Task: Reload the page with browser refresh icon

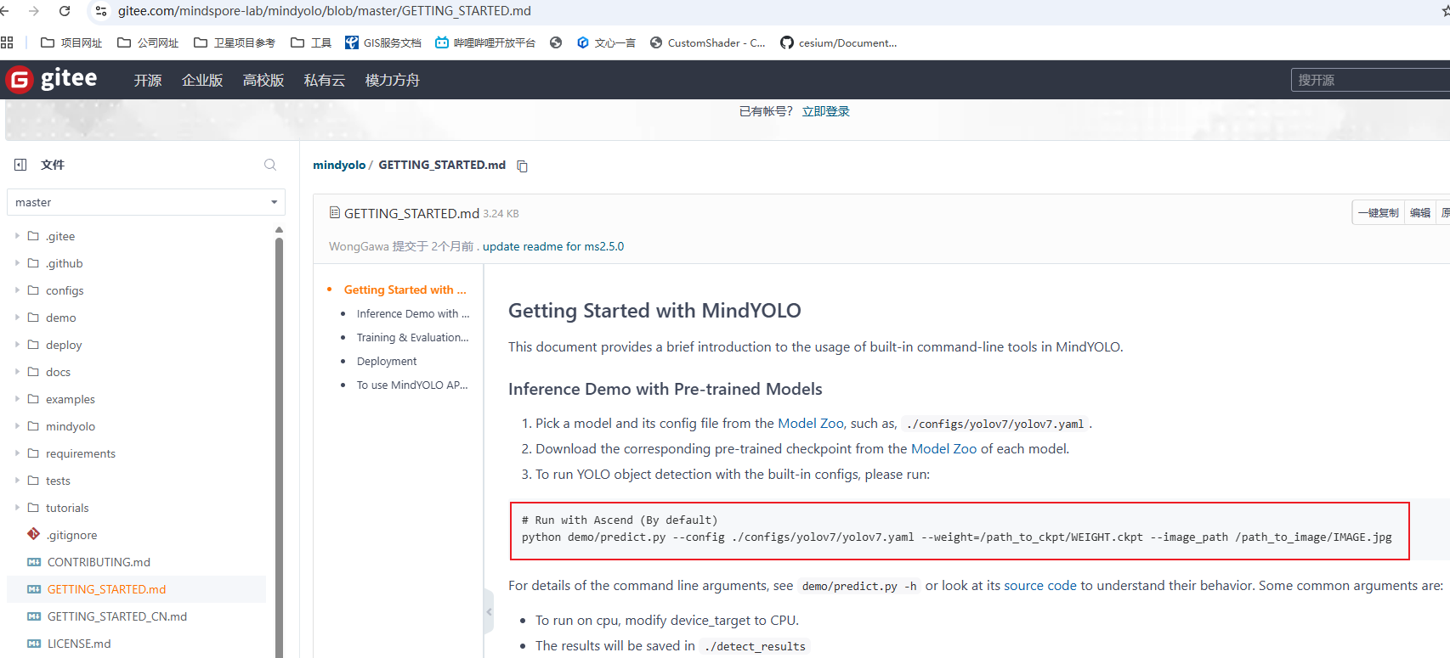Action: click(65, 11)
